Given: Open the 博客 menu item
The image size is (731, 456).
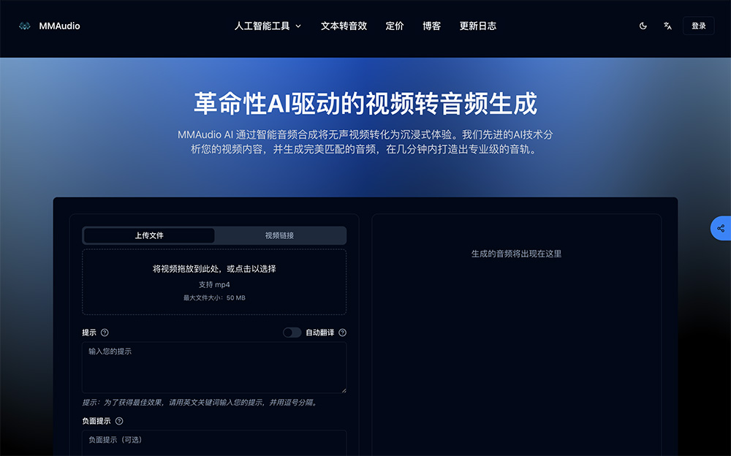Looking at the screenshot, I should [x=432, y=26].
